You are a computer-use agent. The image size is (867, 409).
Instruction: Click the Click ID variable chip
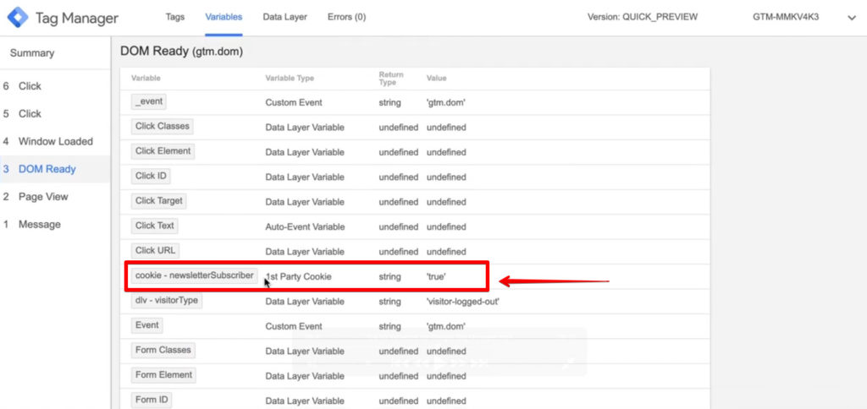point(151,176)
